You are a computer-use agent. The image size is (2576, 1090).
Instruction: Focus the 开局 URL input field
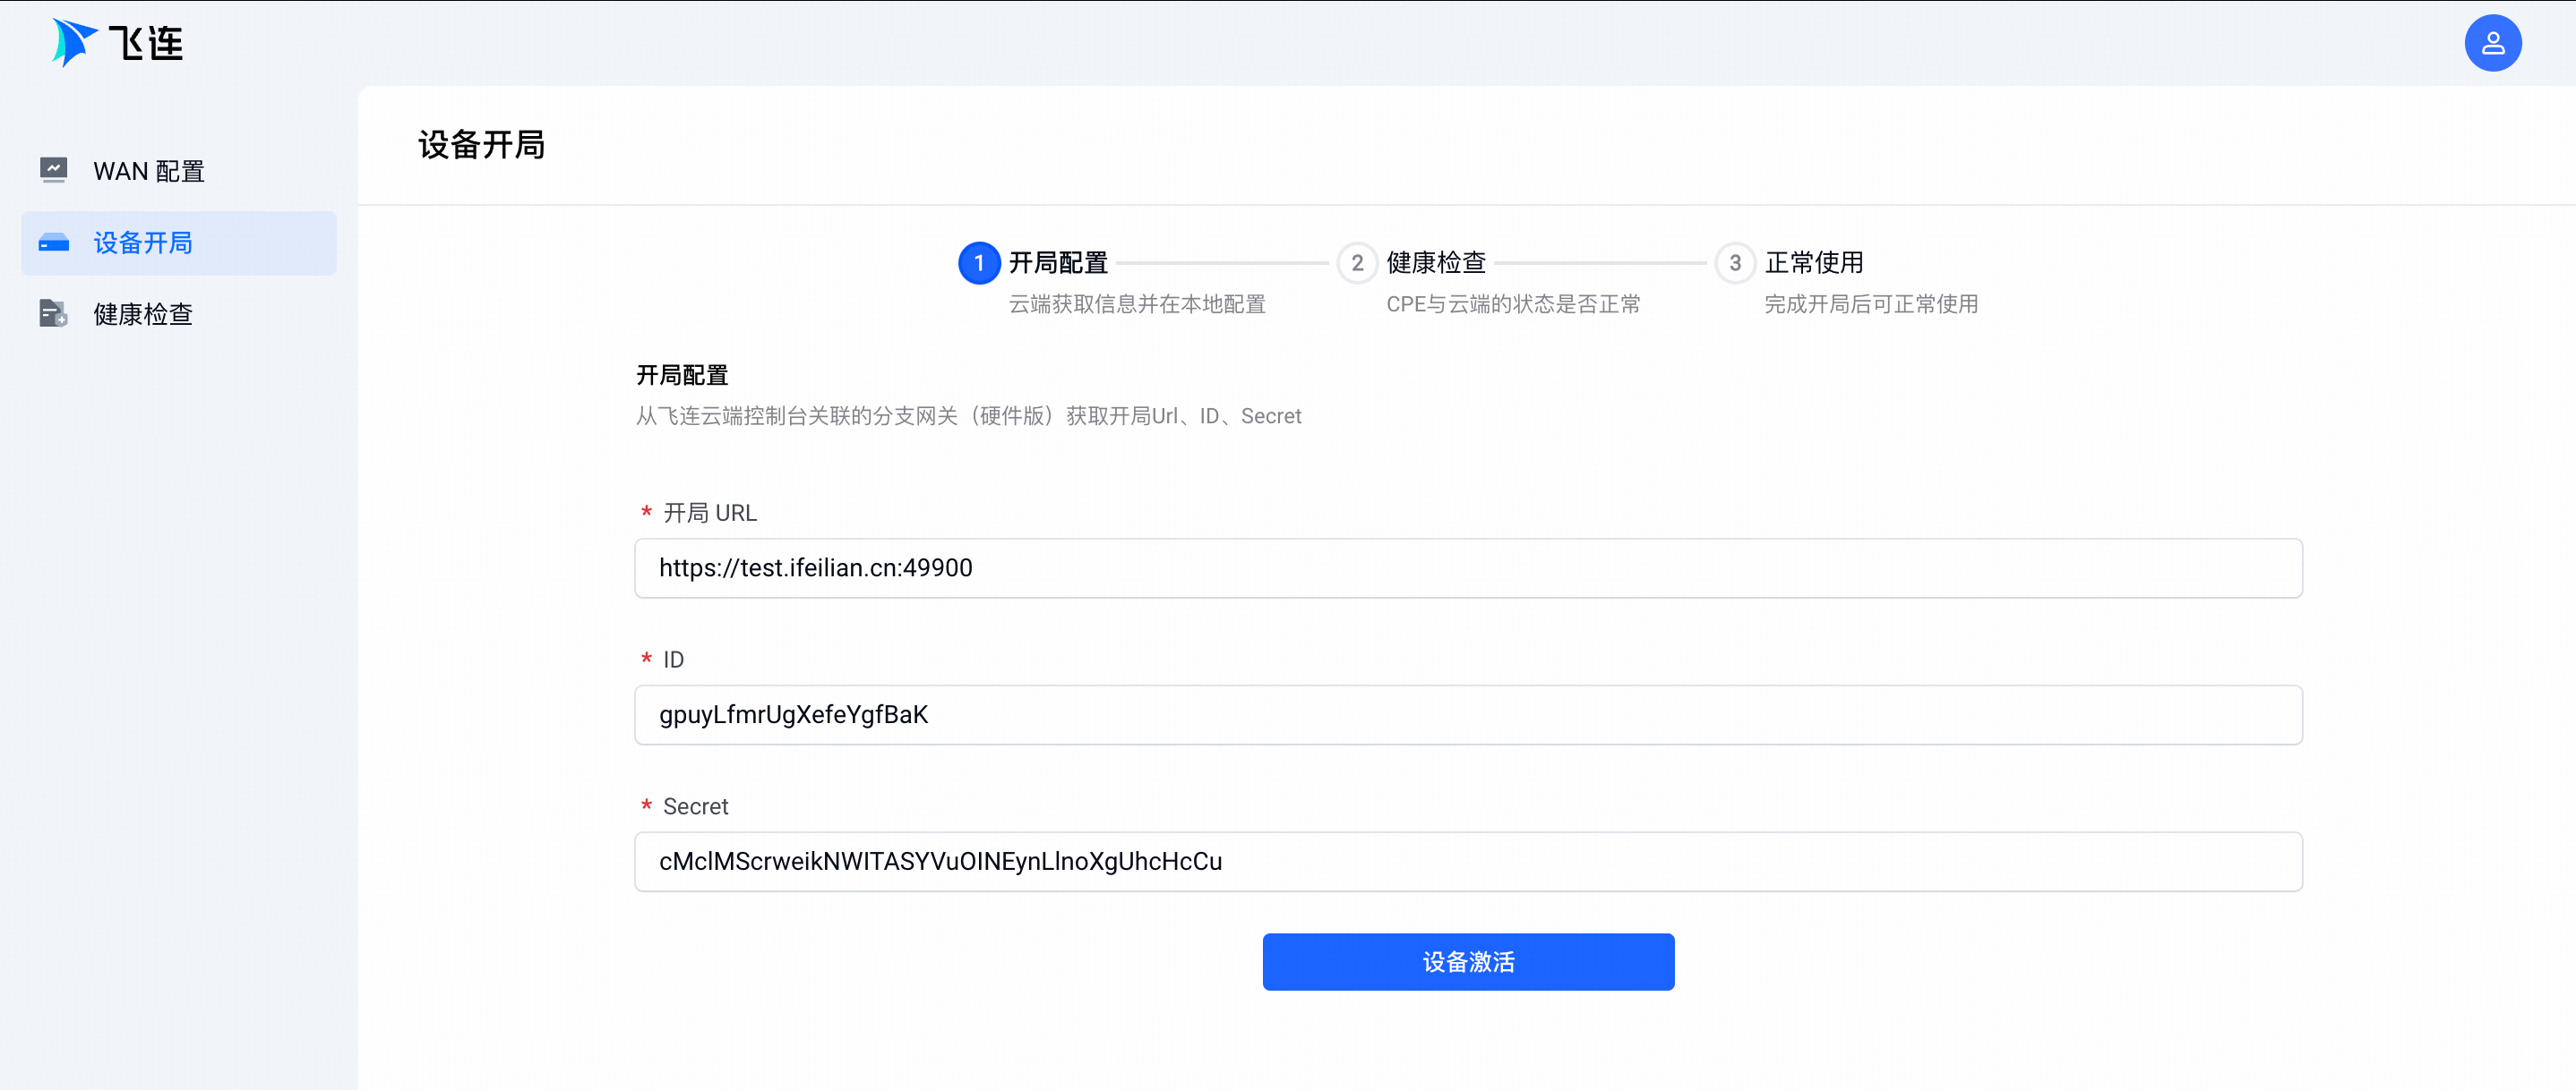1468,568
